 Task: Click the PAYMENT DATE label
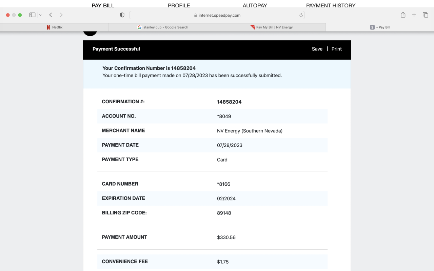pyautogui.click(x=120, y=145)
